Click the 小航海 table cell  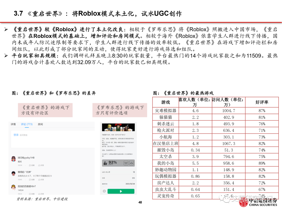pos(166,137)
